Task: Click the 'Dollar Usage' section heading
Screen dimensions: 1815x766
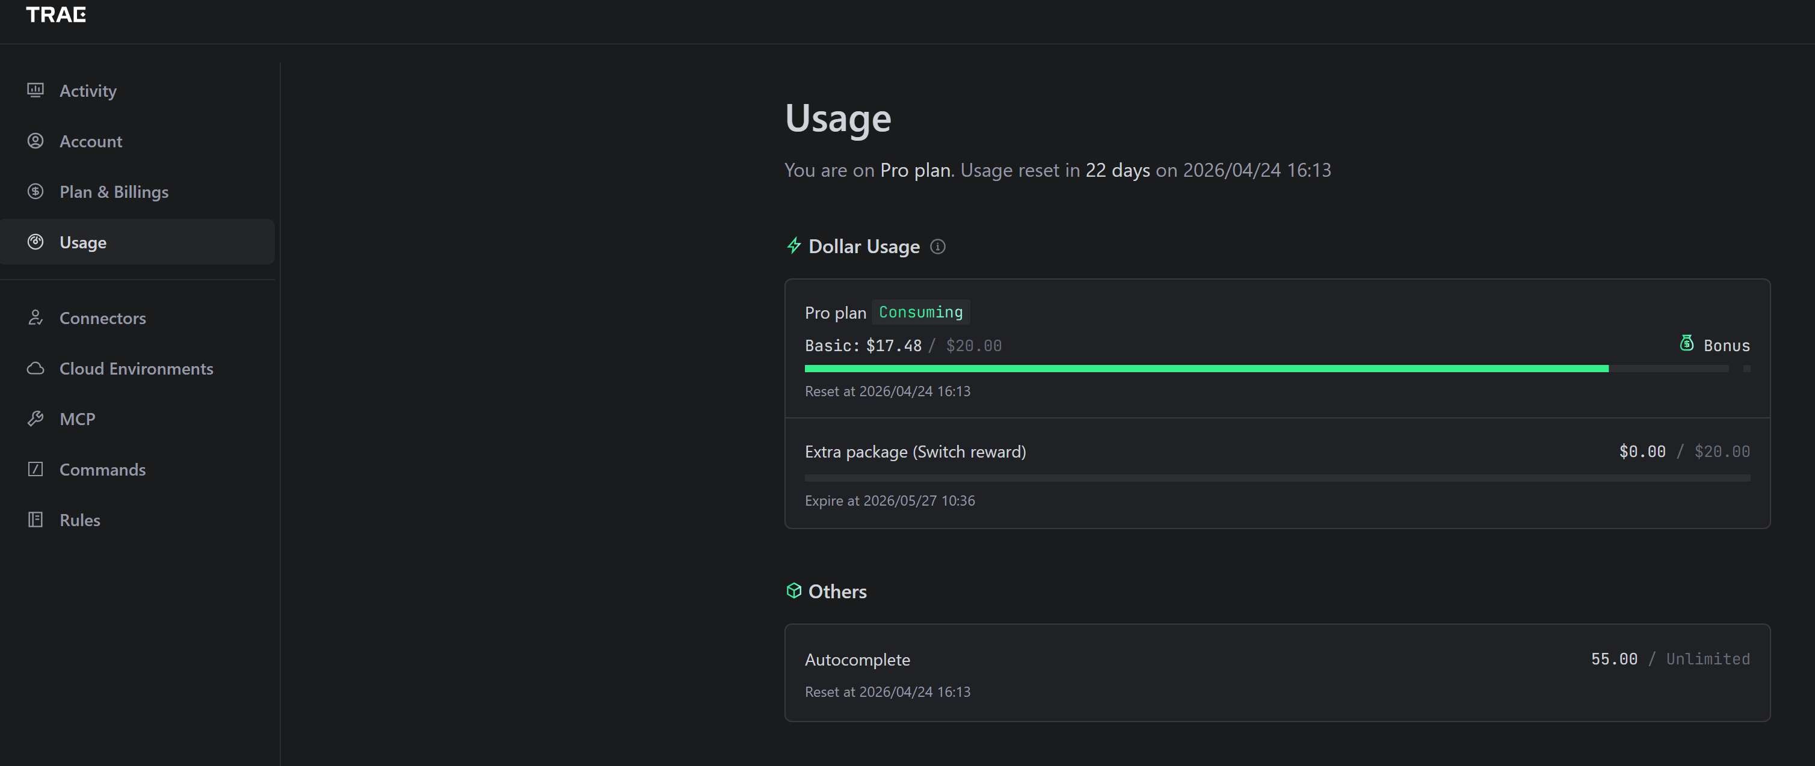Action: tap(864, 247)
